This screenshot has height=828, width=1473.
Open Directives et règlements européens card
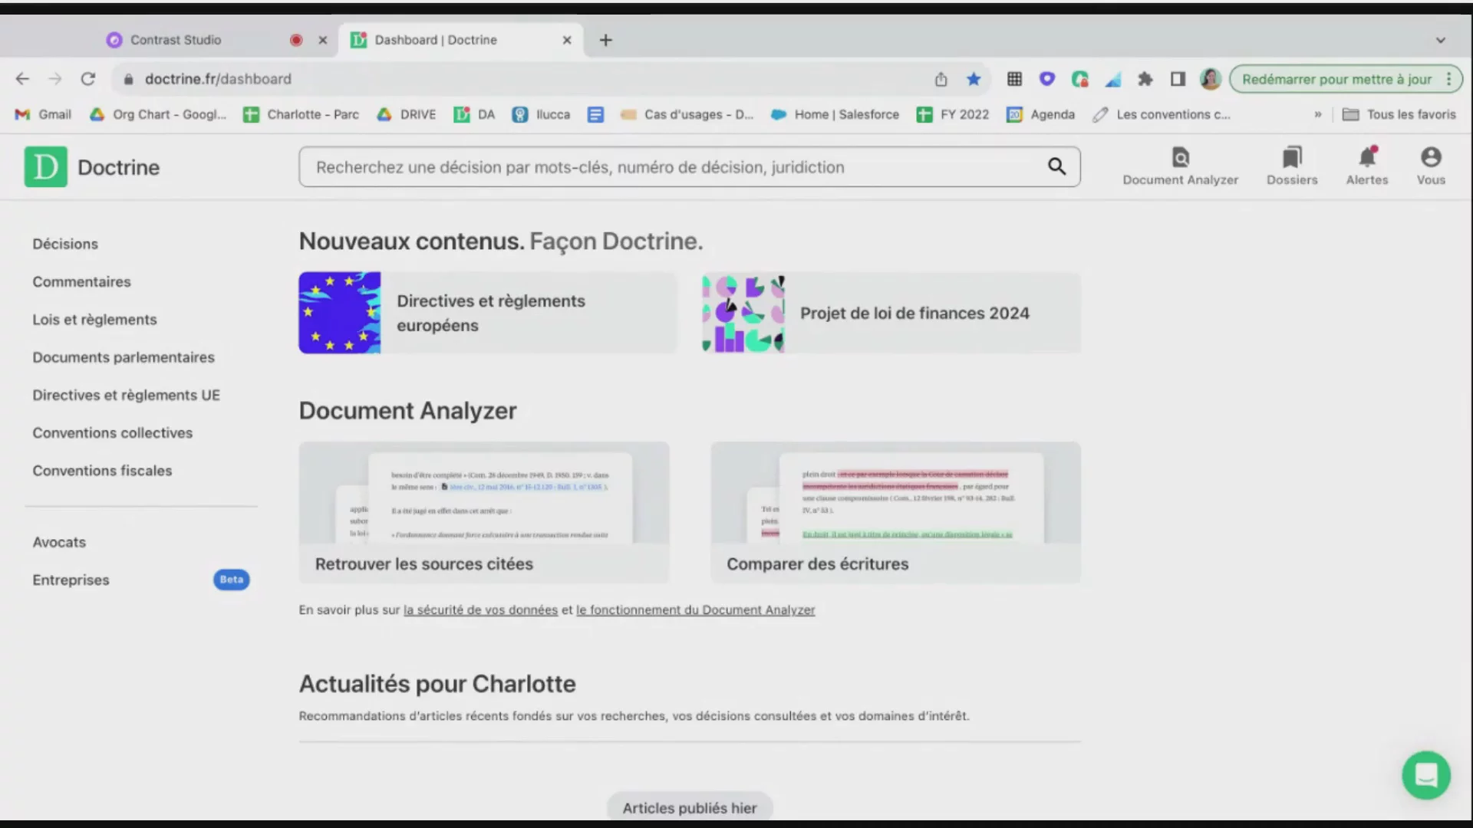(x=488, y=313)
